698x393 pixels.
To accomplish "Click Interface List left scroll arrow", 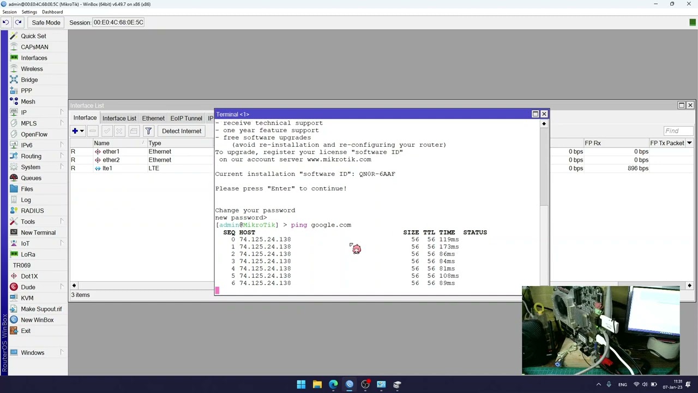I will 74,285.
